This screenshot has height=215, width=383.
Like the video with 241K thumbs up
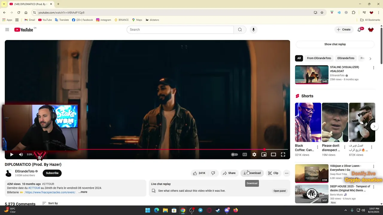click(199, 173)
